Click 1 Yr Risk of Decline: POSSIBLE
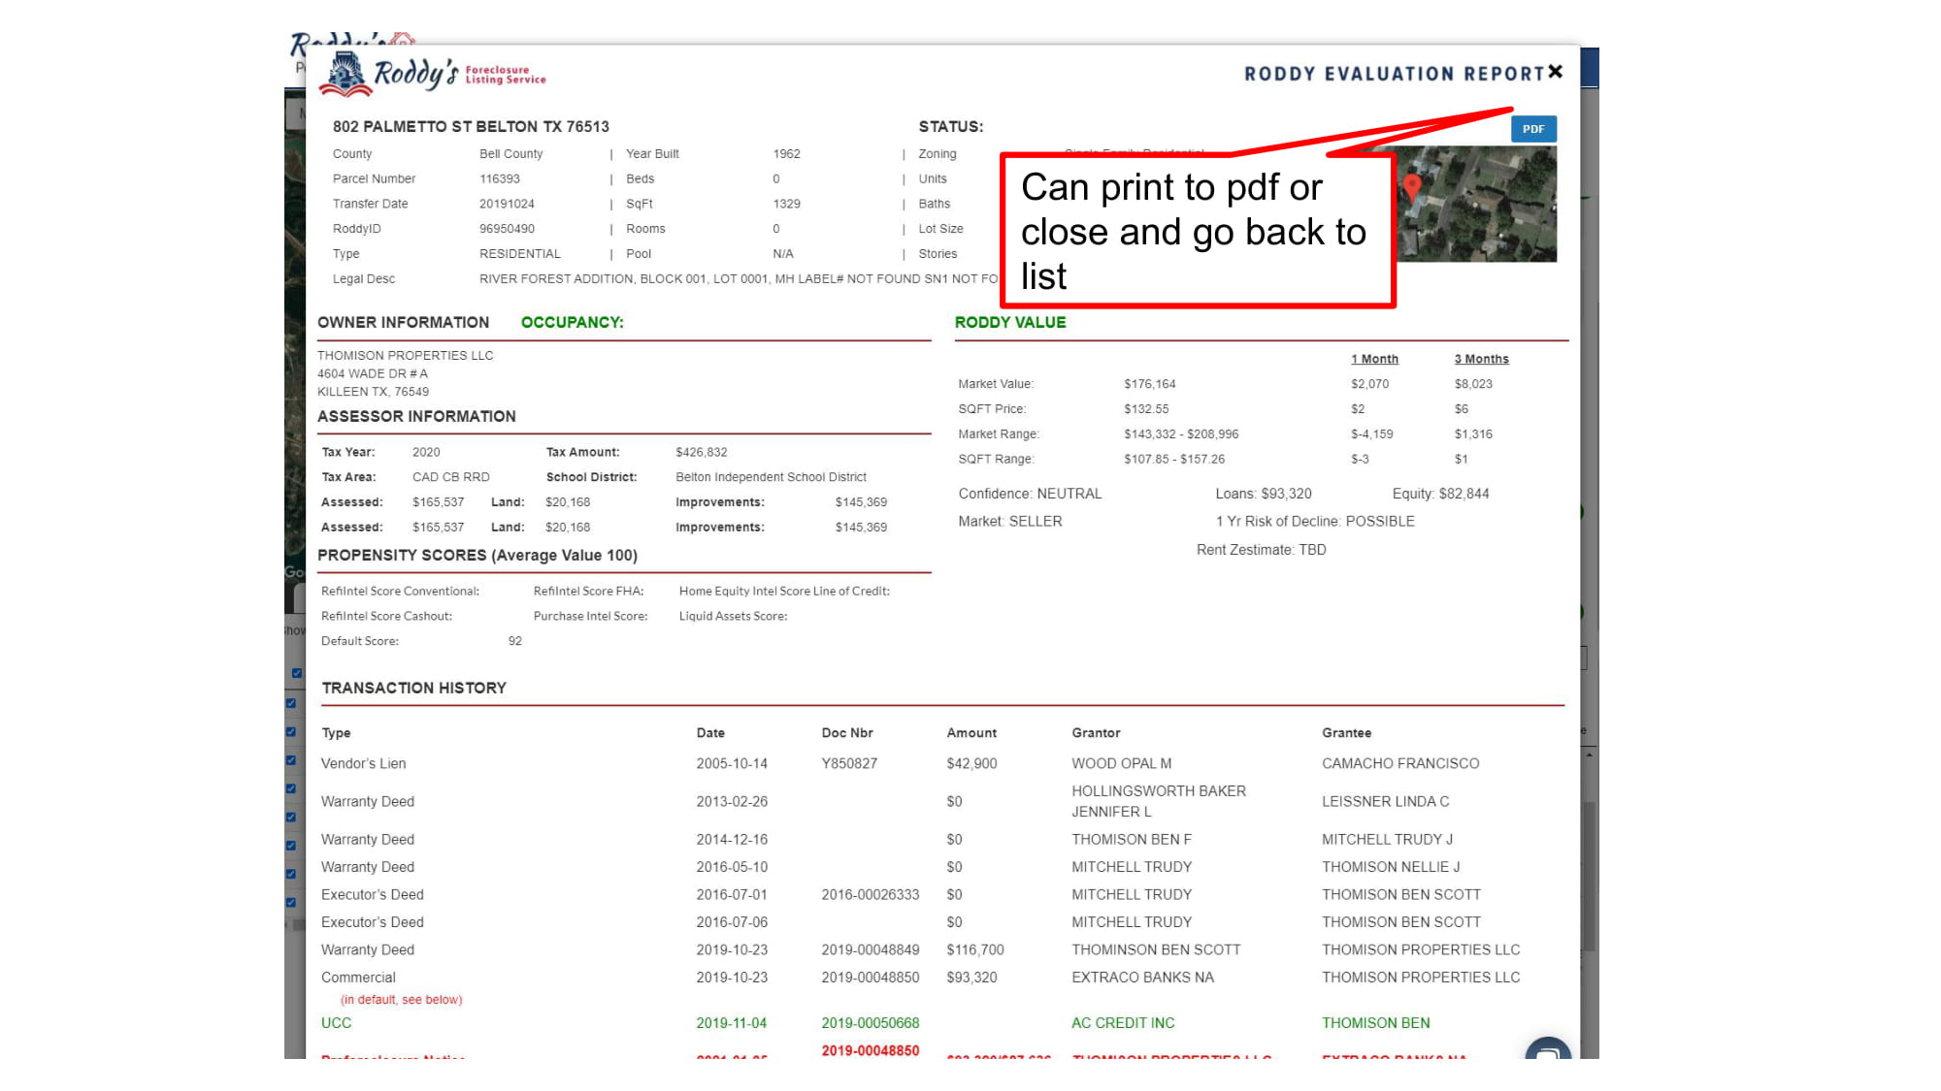The height and width of the screenshot is (1091, 1941). [1315, 523]
